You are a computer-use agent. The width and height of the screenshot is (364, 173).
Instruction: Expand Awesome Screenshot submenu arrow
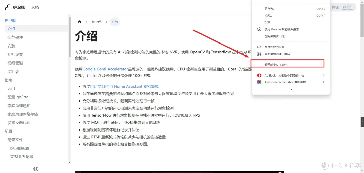324,82
